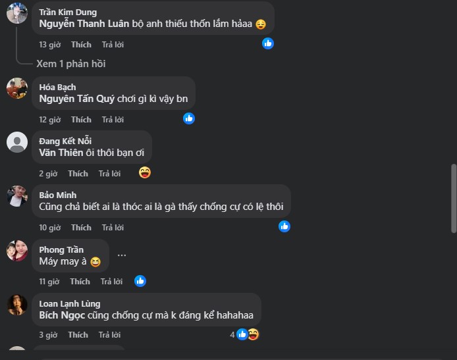Expand "Xem 1 phản hồi" replies

70,64
